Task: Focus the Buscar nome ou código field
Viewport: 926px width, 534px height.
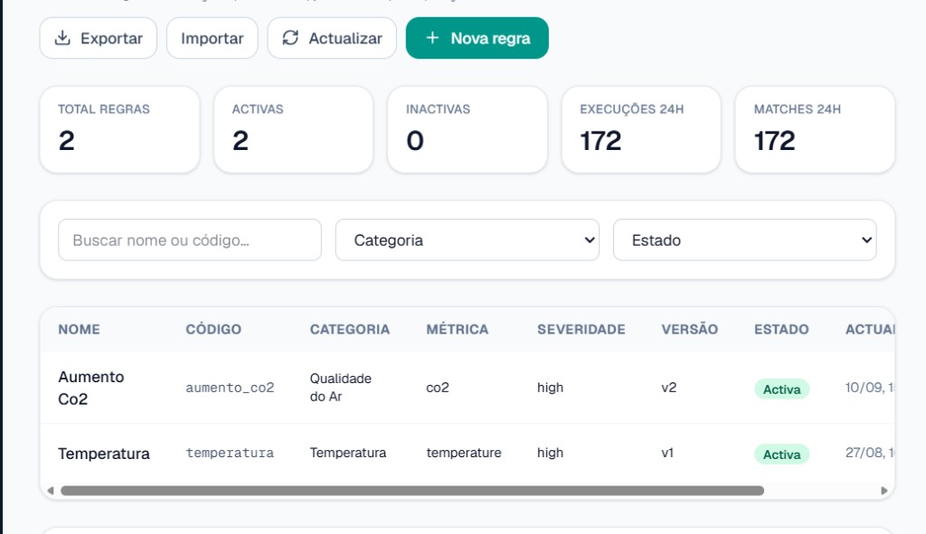Action: coord(190,239)
